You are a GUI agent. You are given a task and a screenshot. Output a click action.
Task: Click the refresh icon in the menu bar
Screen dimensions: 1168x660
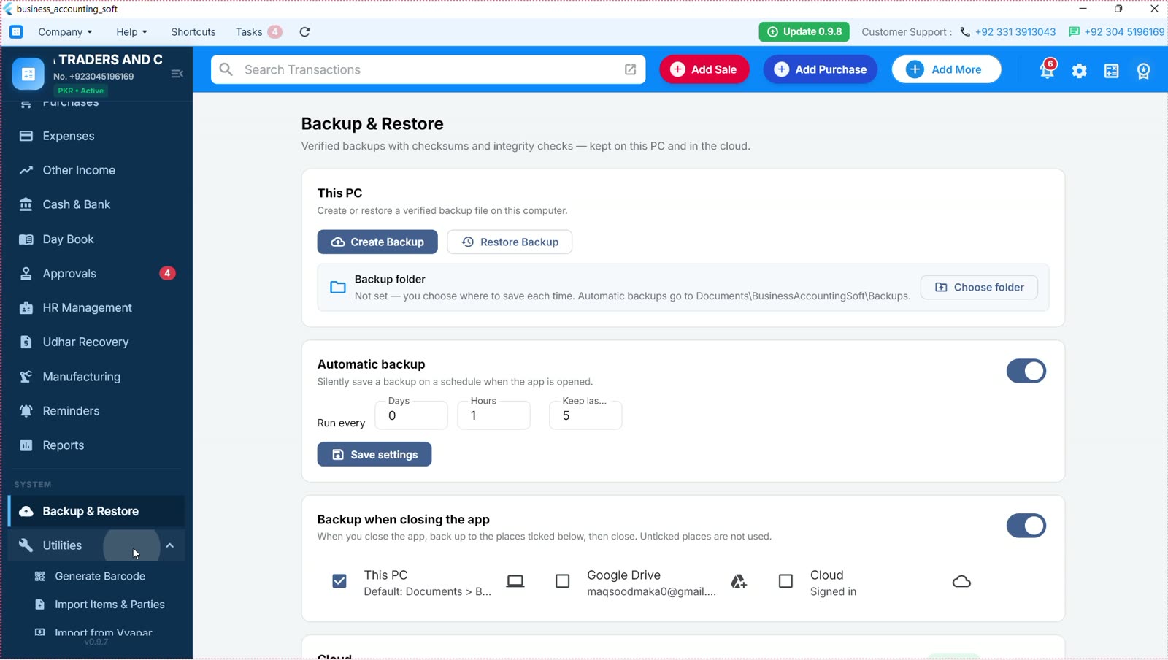(304, 31)
